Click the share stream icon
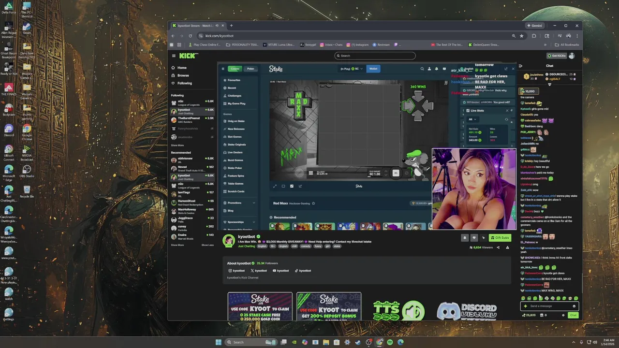Viewport: 619px width, 348px height. pos(498,247)
